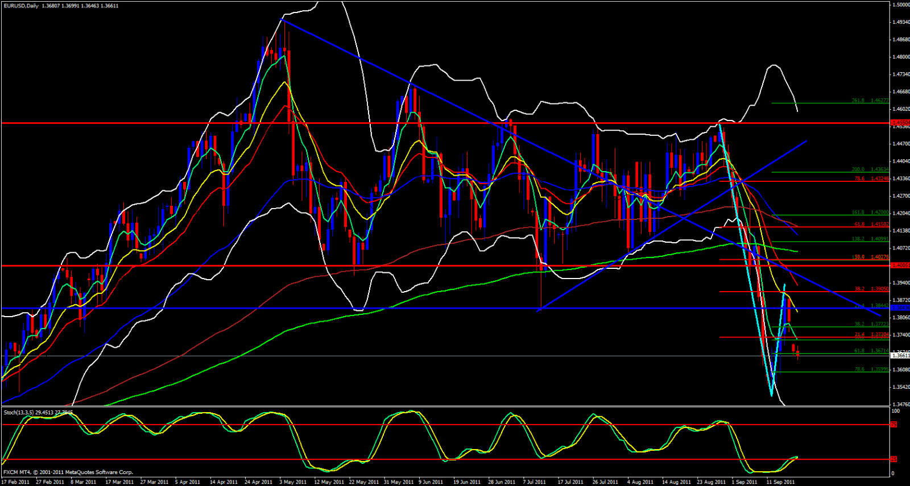Select the 1.42700 price axis label

[x=901, y=196]
